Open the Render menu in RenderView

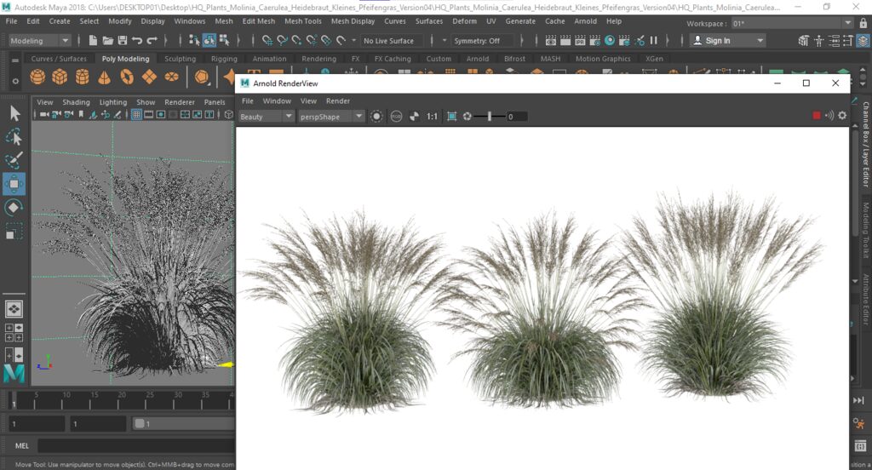(338, 100)
